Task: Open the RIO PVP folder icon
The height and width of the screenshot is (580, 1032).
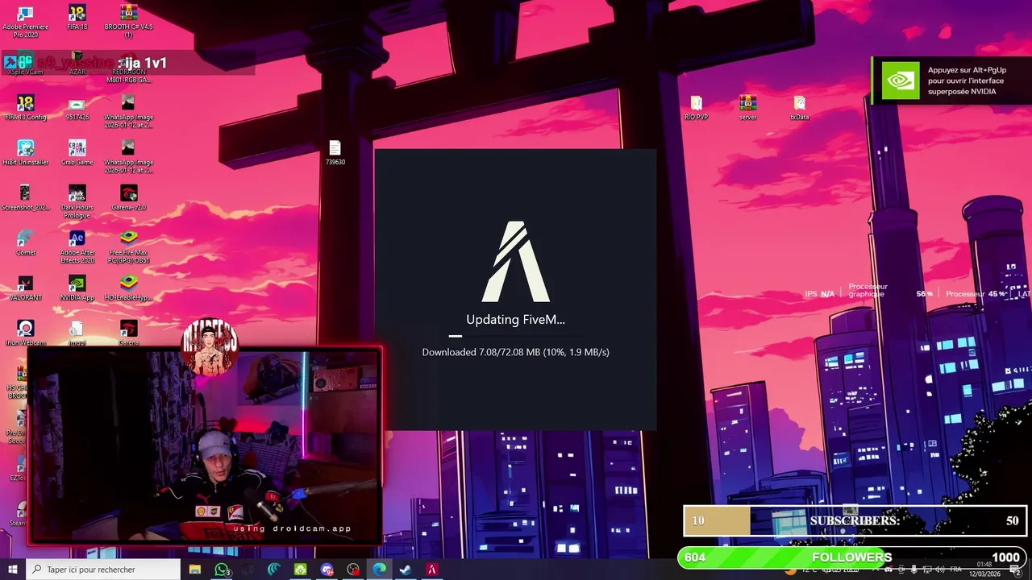Action: pyautogui.click(x=696, y=108)
